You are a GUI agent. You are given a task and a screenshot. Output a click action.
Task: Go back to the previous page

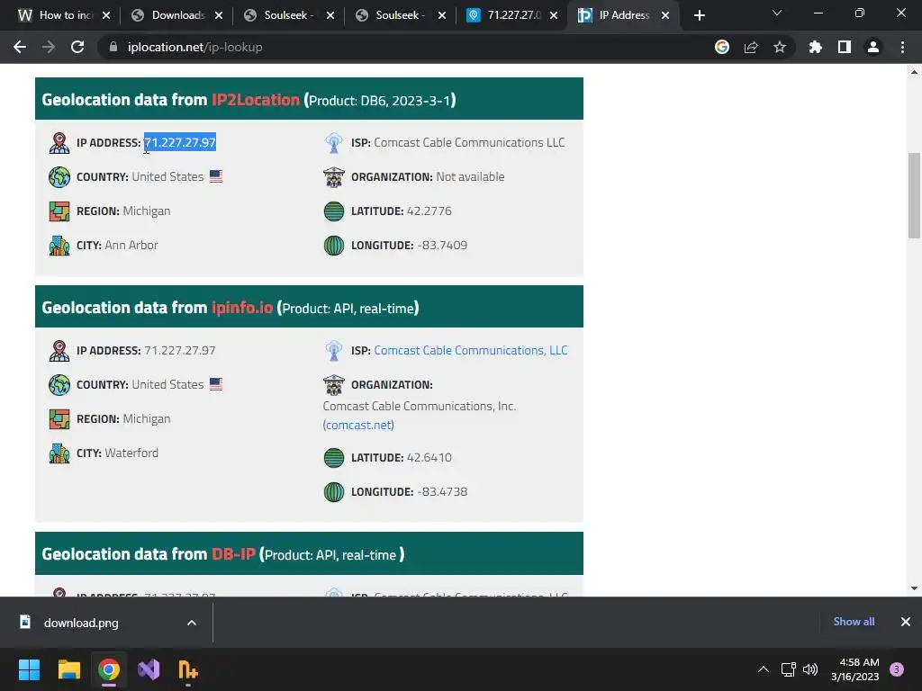click(20, 47)
